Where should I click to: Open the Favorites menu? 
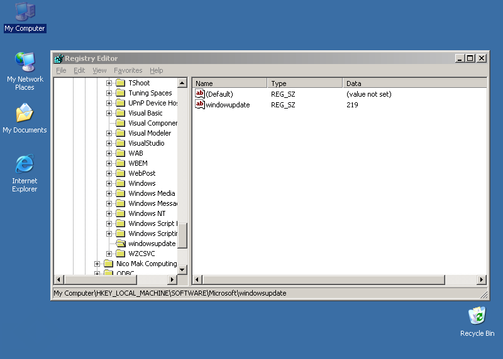(x=128, y=70)
